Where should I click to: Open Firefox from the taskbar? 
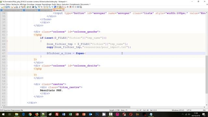[37, 114]
